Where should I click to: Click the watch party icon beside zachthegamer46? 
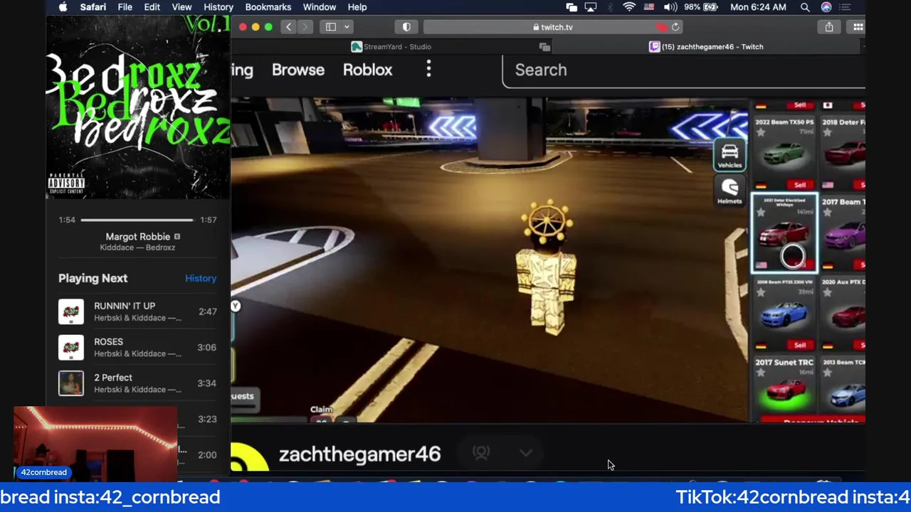482,453
